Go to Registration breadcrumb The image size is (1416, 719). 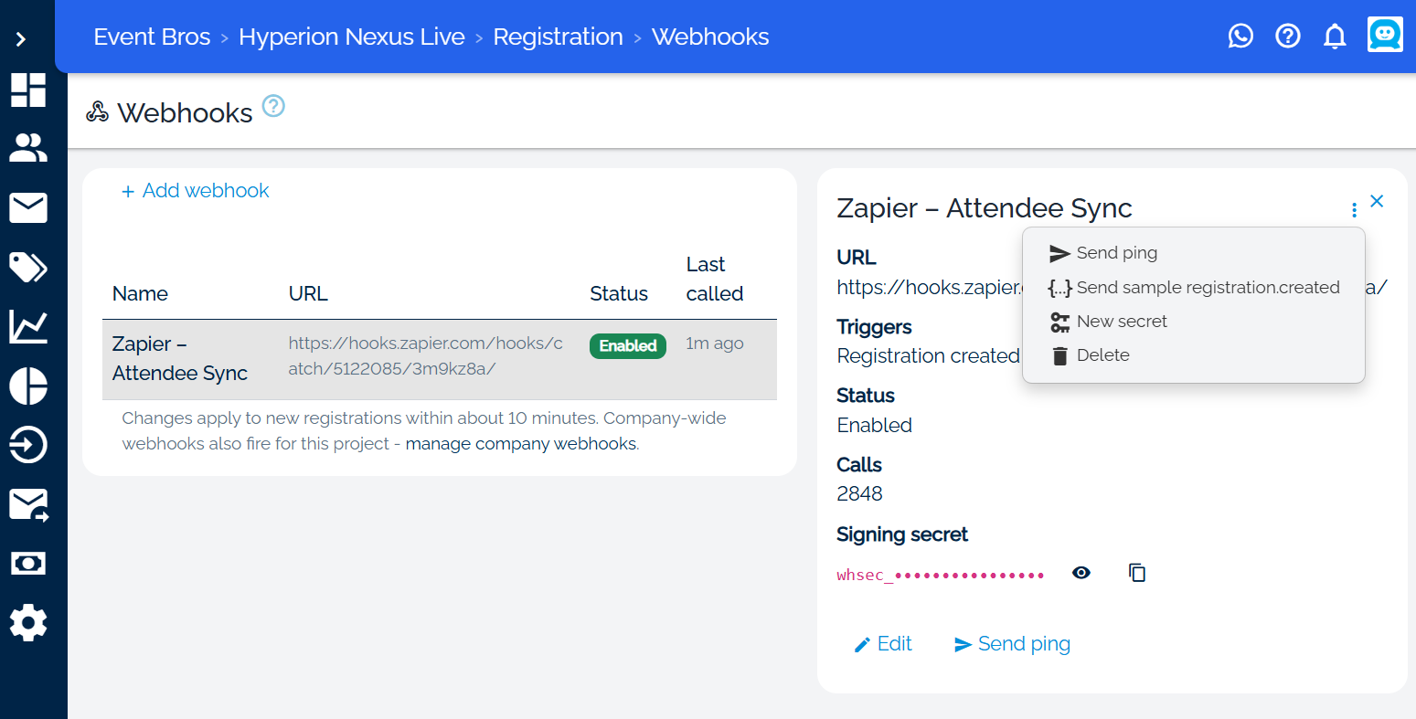(x=558, y=37)
